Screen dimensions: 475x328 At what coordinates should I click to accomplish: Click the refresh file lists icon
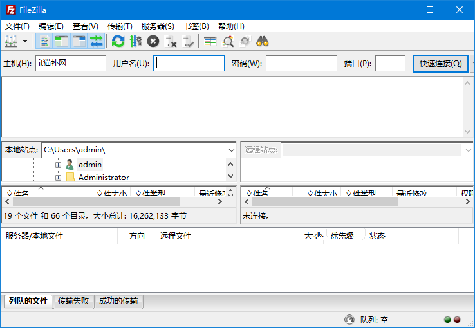[x=118, y=41]
